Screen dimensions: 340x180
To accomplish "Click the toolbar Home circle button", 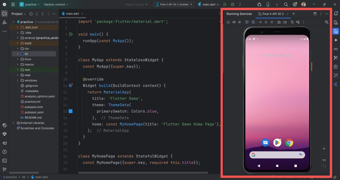I will pyautogui.click(x=266, y=22).
